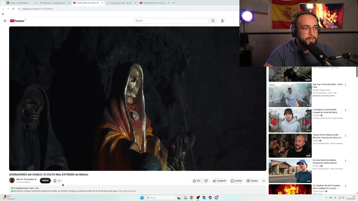The width and height of the screenshot is (358, 201).
Task: Click the recommendations list scrollbar
Action: click(x=357, y=72)
